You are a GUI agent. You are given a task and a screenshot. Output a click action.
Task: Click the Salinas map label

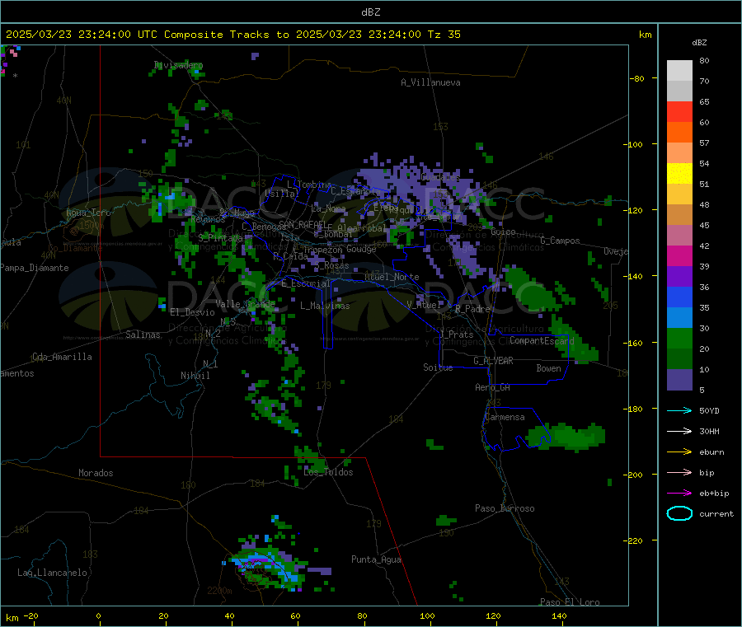pyautogui.click(x=143, y=335)
